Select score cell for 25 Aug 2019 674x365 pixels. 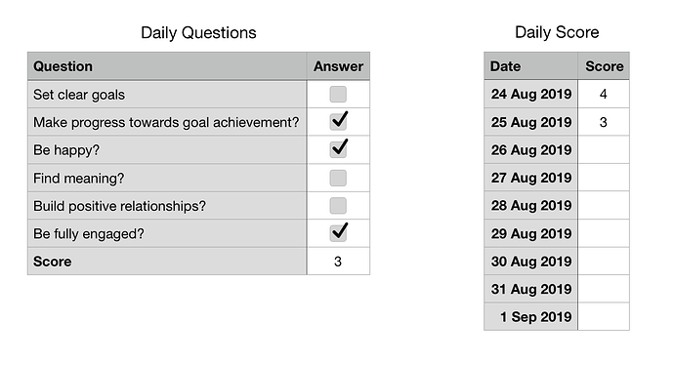pyautogui.click(x=604, y=122)
